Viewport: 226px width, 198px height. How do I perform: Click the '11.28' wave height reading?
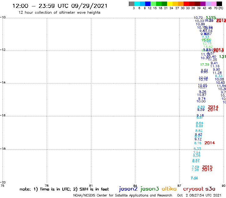(217, 73)
